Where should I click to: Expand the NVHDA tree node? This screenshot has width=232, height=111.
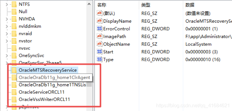click(7, 19)
